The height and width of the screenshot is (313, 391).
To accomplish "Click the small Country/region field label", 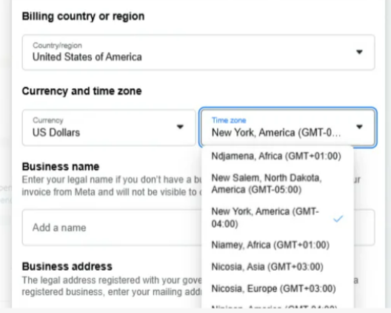I will 57,45.
